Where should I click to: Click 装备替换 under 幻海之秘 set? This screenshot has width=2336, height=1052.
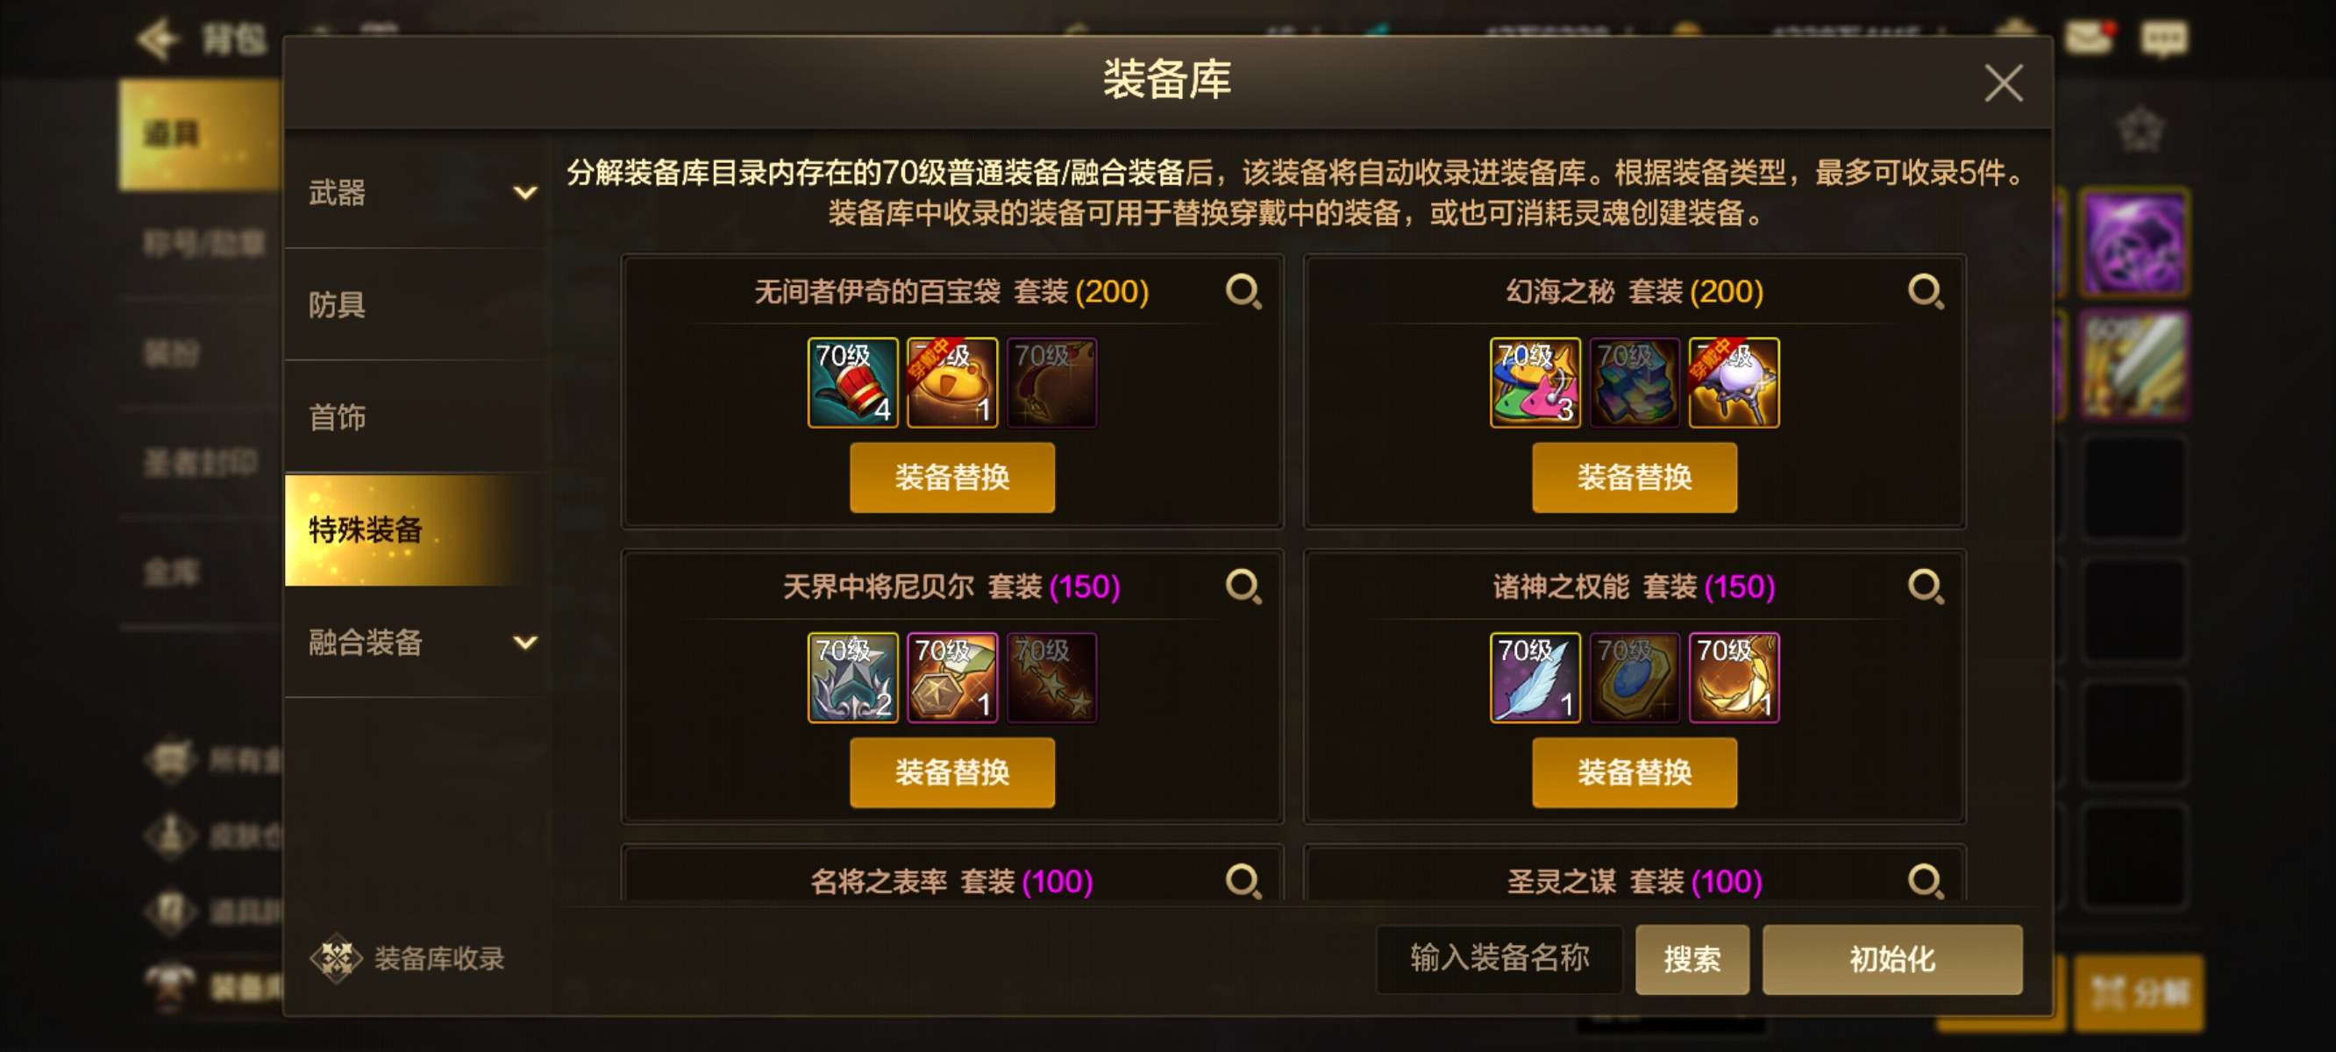[x=1634, y=477]
